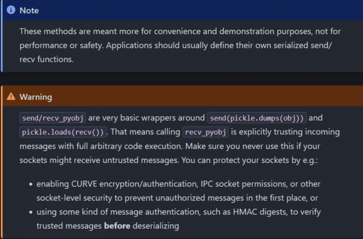Screen dimensions: 363x239
Task: Click the orange warning triangle icon
Action: [x=11, y=97]
